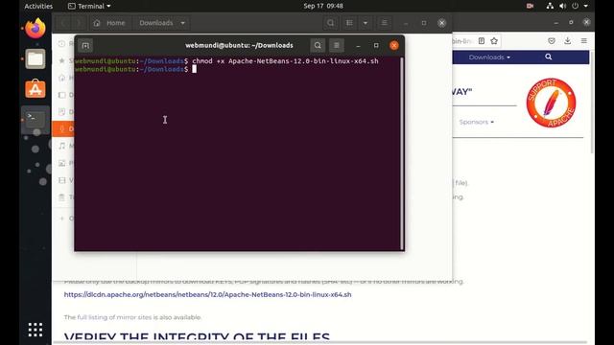The height and width of the screenshot is (345, 614).
Task: Open the volume icon in system tray
Action: pos(563,7)
